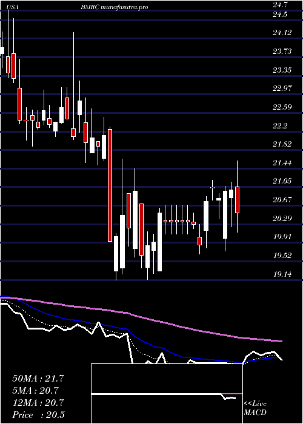Click the 21.05 price axis label

282,181
